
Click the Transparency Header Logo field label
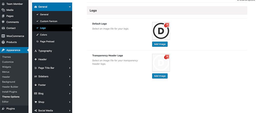[108, 55]
